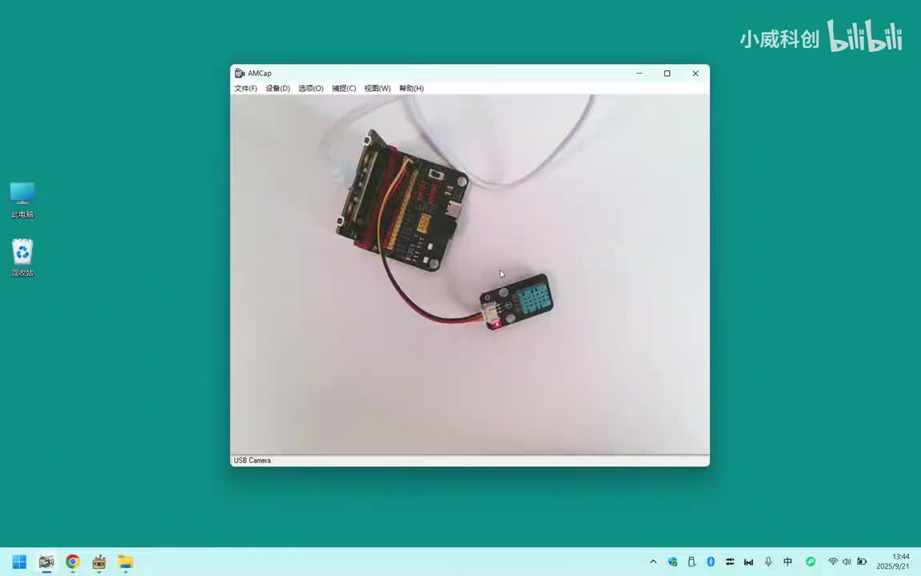This screenshot has height=576, width=921.
Task: Select the 此电脑 desktop icon
Action: (x=22, y=200)
